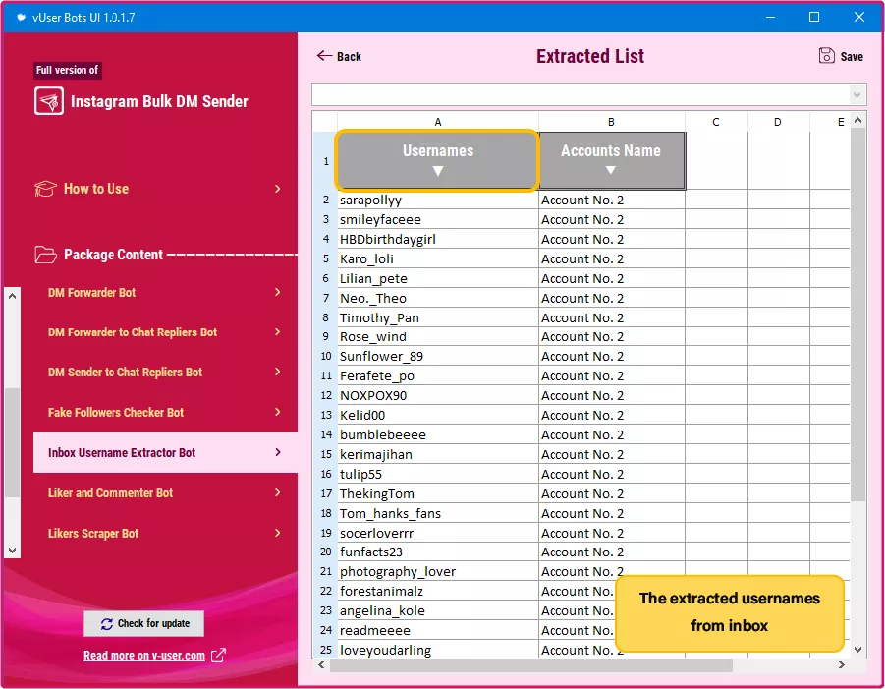Click the Instagram Bulk DM Sender logo icon
This screenshot has width=885, height=689.
click(x=49, y=101)
